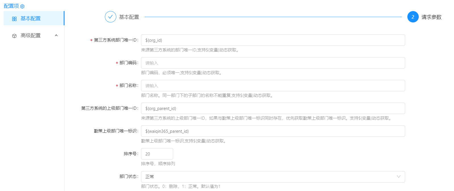
Task: Click the target icon beside 配置项
Action: pyautogui.click(x=22, y=6)
